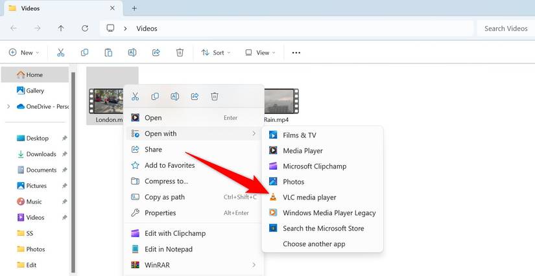Select Compress to... option
This screenshot has height=276, width=535.
click(193, 181)
